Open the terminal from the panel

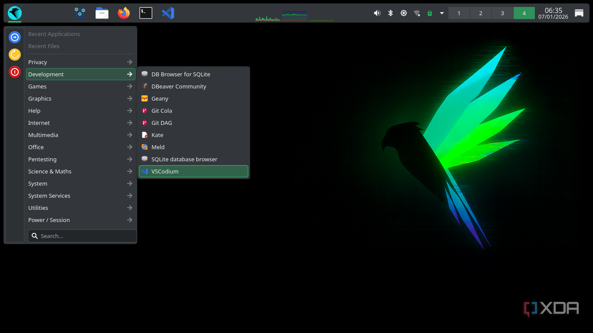[146, 13]
